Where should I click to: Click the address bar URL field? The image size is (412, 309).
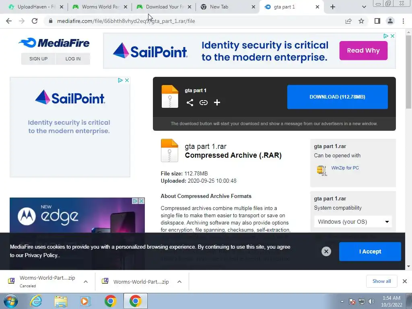pos(194,21)
